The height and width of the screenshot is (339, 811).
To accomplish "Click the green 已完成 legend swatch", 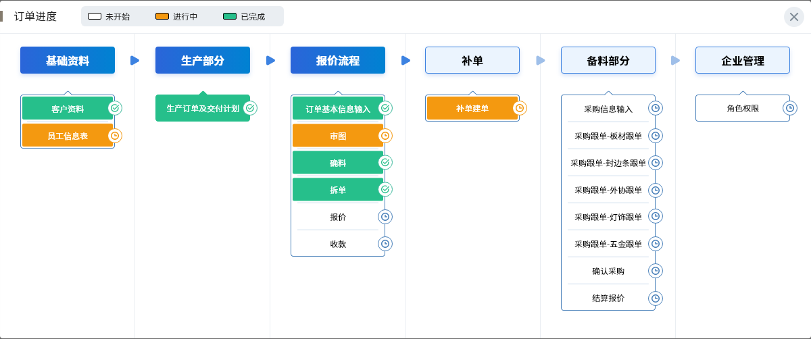I will pyautogui.click(x=230, y=17).
